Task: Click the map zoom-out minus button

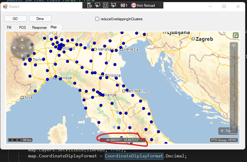Action: [234, 128]
